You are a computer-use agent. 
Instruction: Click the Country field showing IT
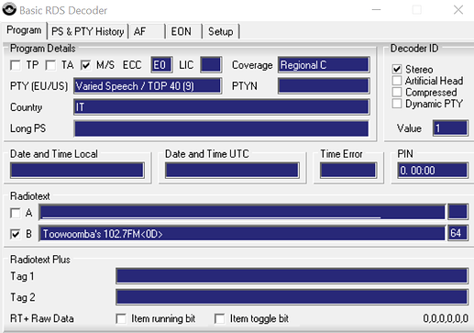pos(222,107)
